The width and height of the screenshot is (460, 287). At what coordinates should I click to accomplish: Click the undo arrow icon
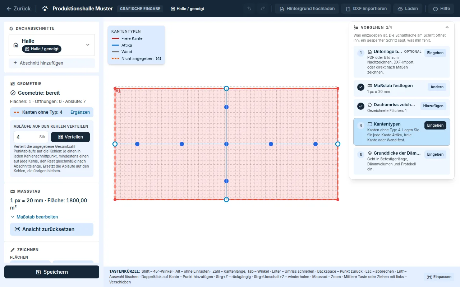[249, 9]
